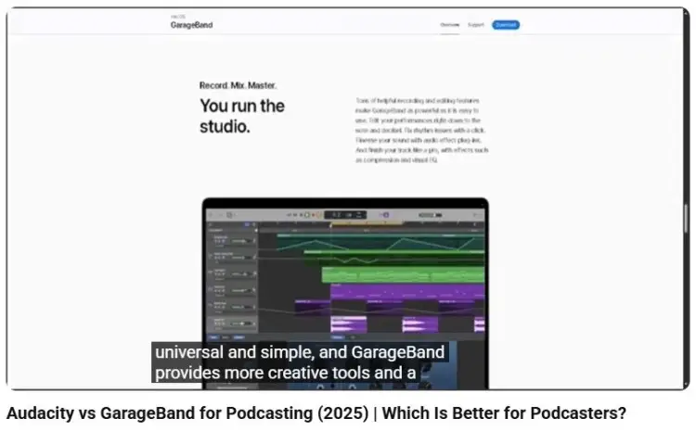Open the Support tab in page navigation
The image size is (696, 431).
coord(476,25)
